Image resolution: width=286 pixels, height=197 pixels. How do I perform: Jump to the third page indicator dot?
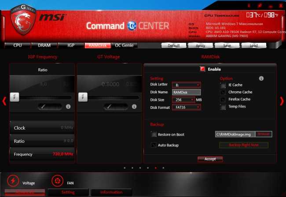coord(140,168)
